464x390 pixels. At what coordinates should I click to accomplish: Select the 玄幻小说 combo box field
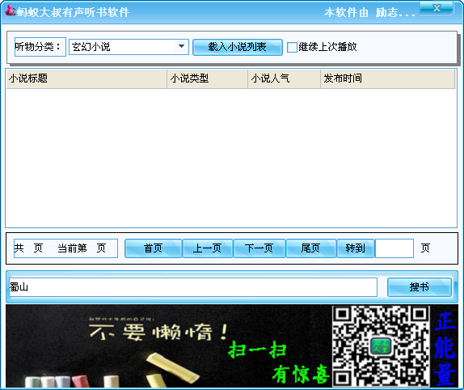click(129, 47)
